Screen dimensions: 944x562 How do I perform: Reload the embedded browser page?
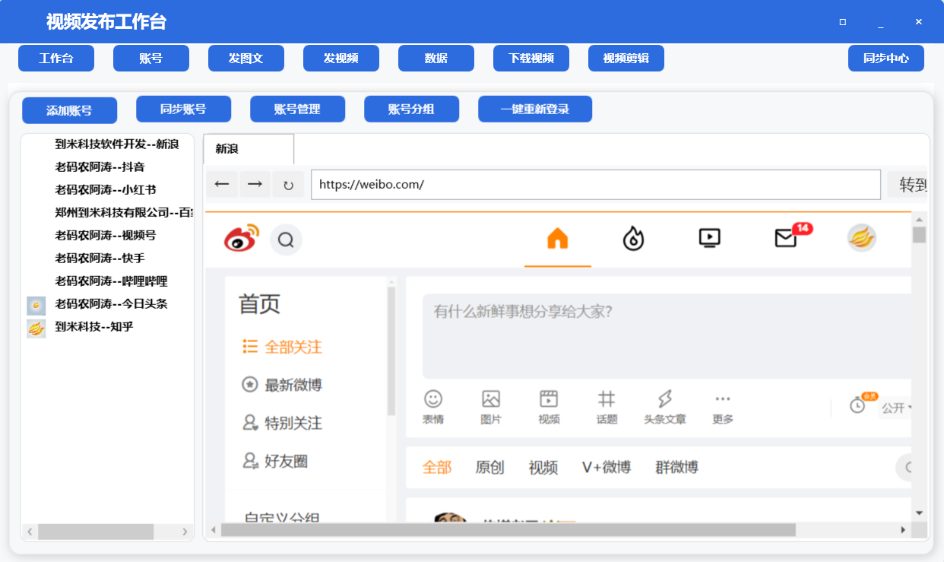pos(288,184)
